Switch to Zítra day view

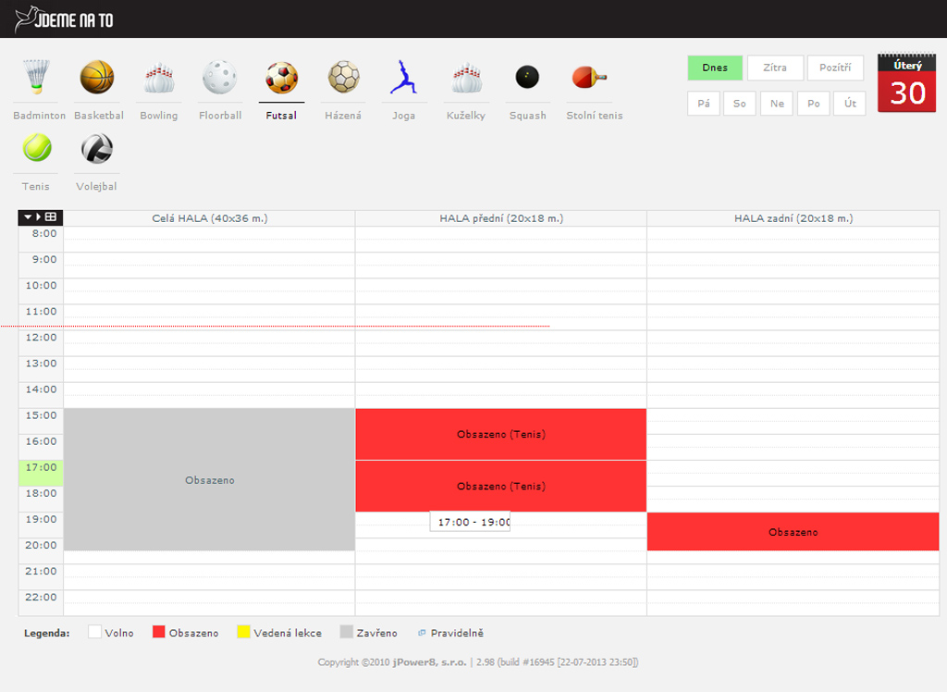pos(775,68)
